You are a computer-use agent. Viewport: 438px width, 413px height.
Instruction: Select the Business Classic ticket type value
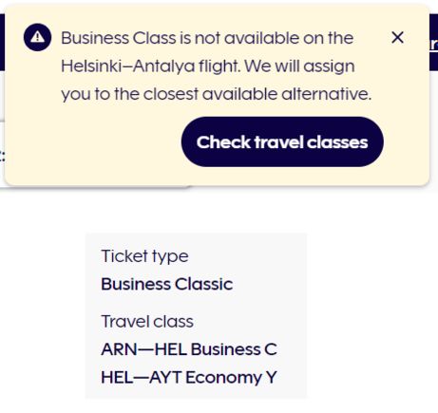(167, 284)
